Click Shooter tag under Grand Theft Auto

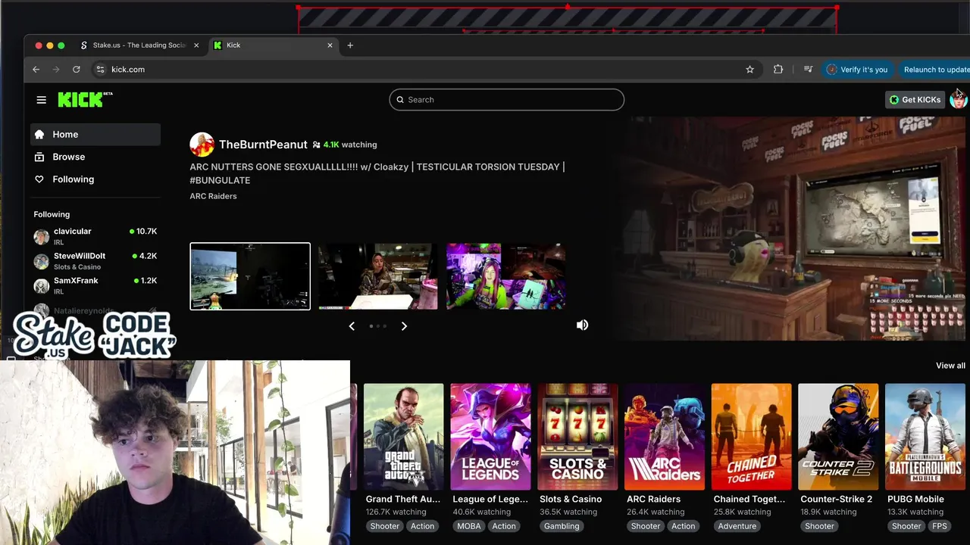pyautogui.click(x=385, y=526)
